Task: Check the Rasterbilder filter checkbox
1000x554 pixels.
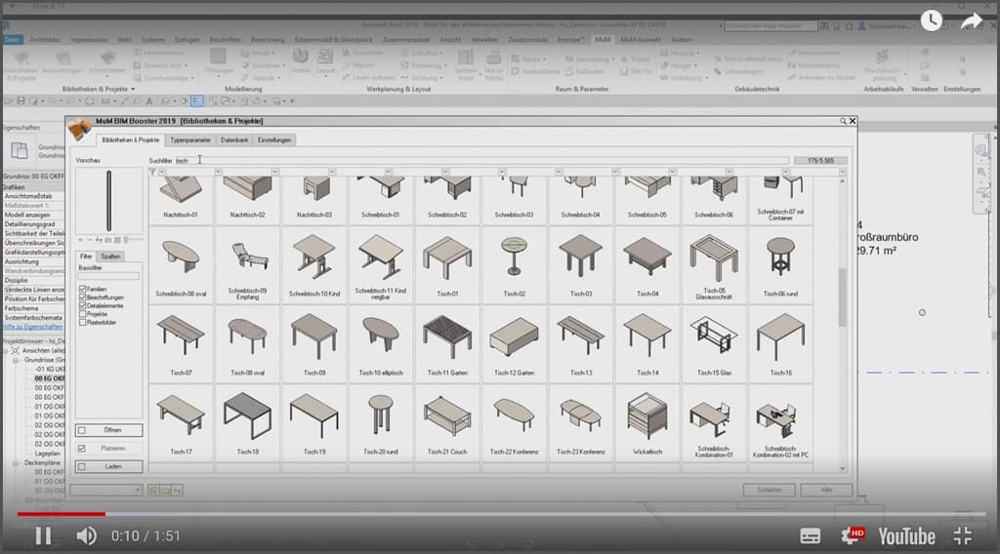Action: 84,321
